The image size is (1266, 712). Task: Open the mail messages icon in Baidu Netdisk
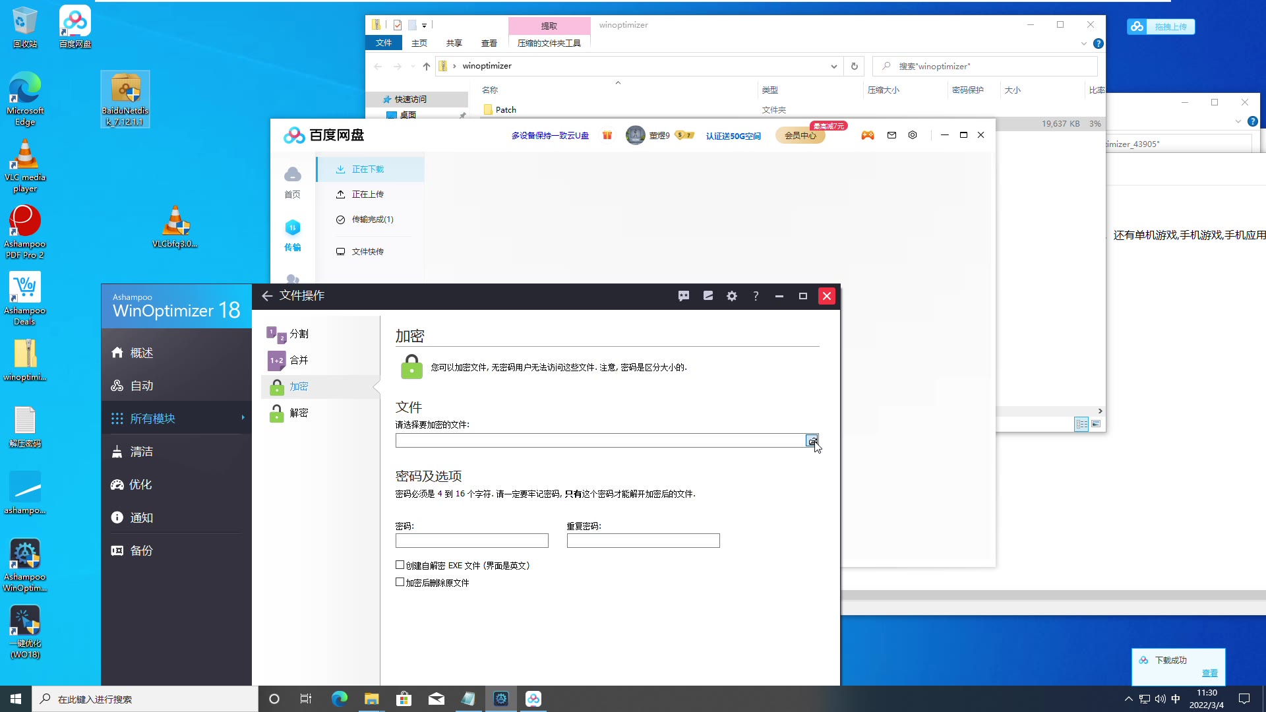(891, 135)
